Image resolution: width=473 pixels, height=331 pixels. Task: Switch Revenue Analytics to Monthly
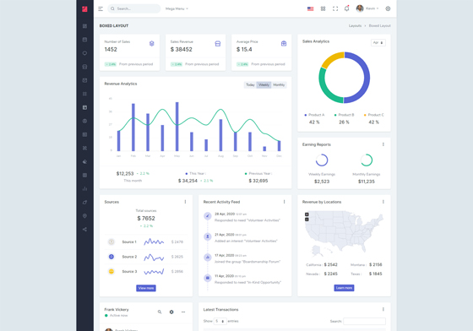tap(279, 85)
